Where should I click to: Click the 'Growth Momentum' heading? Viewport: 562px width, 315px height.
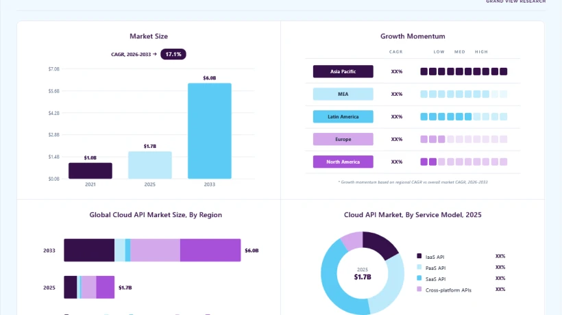coord(413,36)
